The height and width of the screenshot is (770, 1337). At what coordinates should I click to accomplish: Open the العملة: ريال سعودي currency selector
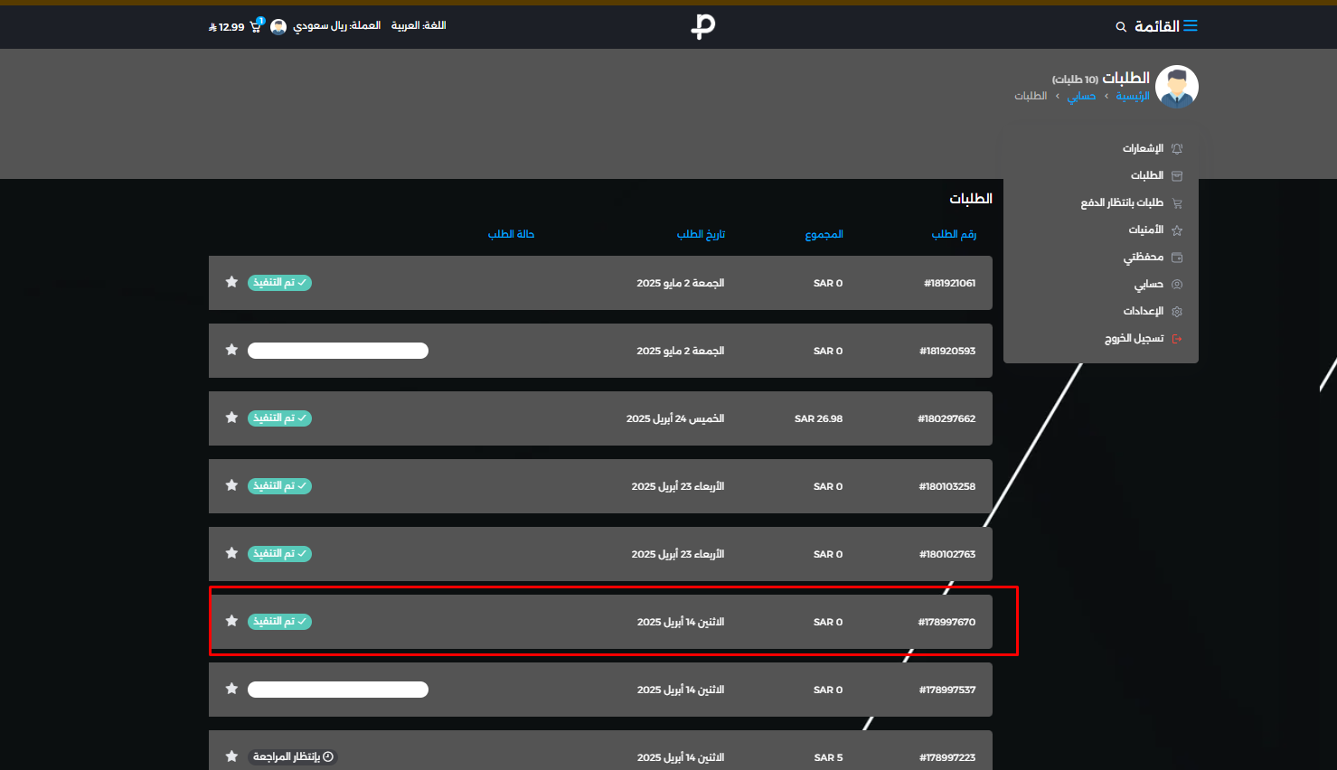click(x=336, y=25)
